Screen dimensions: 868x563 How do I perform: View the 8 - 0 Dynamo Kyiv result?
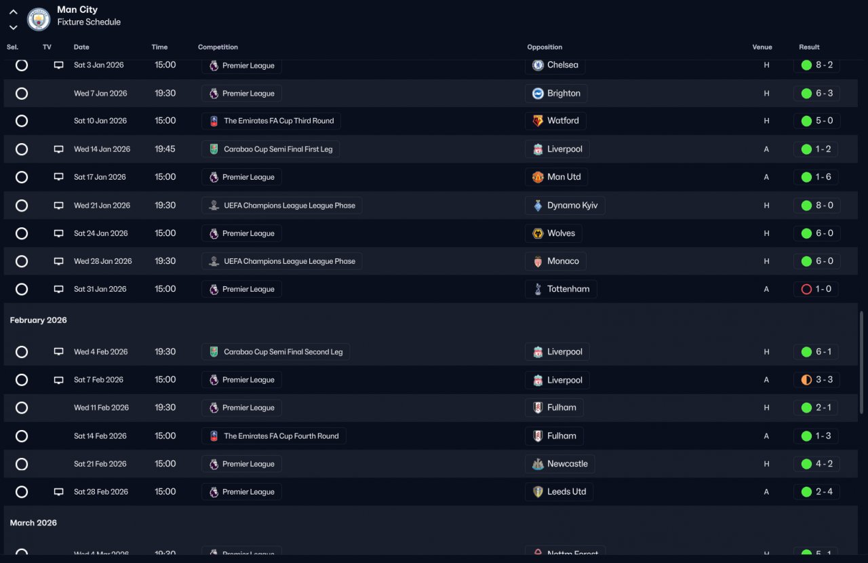click(816, 206)
